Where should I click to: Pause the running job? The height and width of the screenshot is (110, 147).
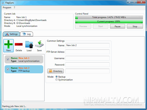tap(117, 26)
